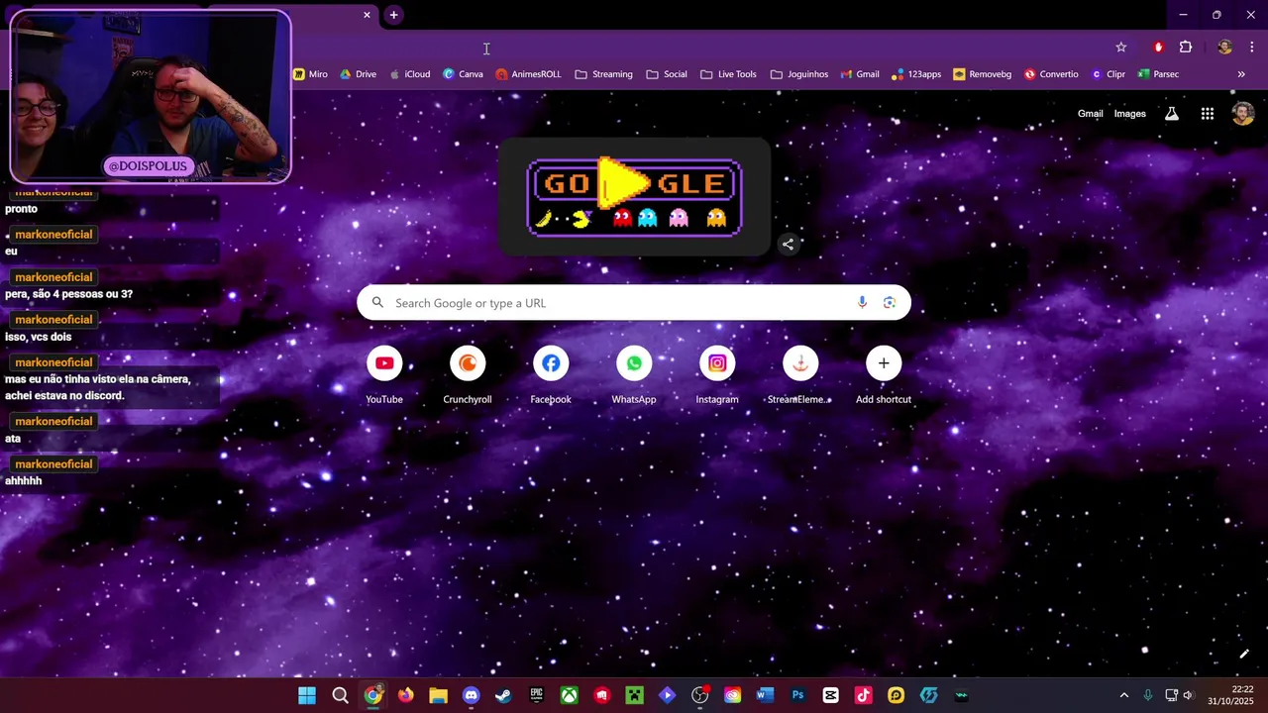Expand the Joguinhos bookmarks folder
1268x713 pixels.
click(798, 74)
